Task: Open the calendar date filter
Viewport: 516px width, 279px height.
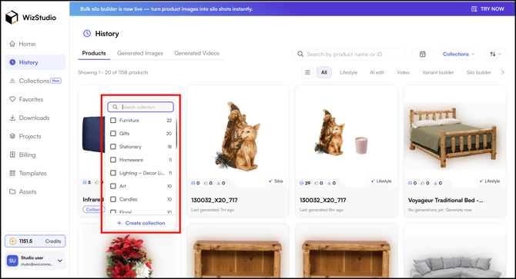Action: click(423, 54)
